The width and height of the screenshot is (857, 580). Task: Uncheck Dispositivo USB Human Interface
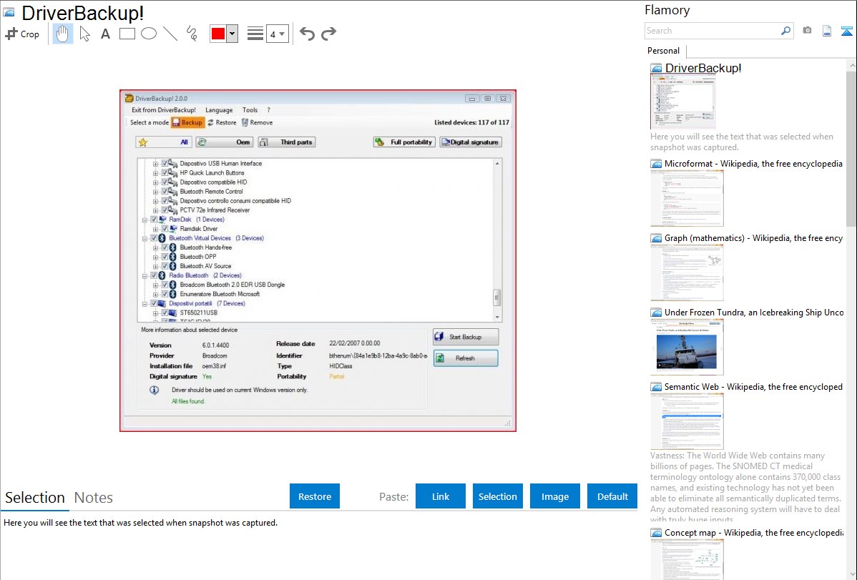[165, 164]
